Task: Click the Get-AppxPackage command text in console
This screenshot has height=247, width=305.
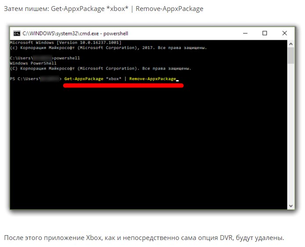Action: [x=83, y=79]
